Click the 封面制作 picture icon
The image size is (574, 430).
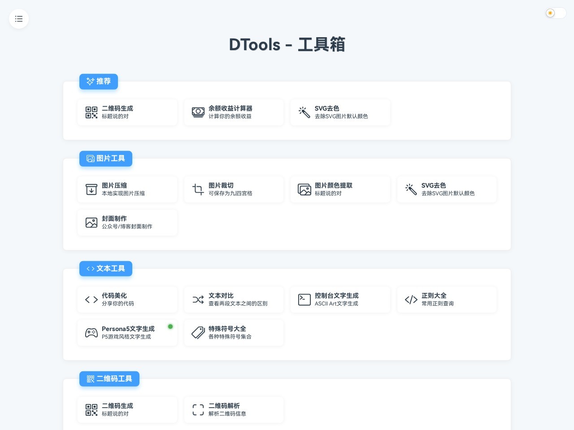click(x=91, y=223)
